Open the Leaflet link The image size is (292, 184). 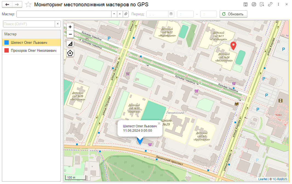click(x=263, y=179)
